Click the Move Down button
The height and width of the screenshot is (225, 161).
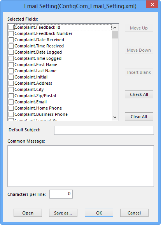coord(139,50)
